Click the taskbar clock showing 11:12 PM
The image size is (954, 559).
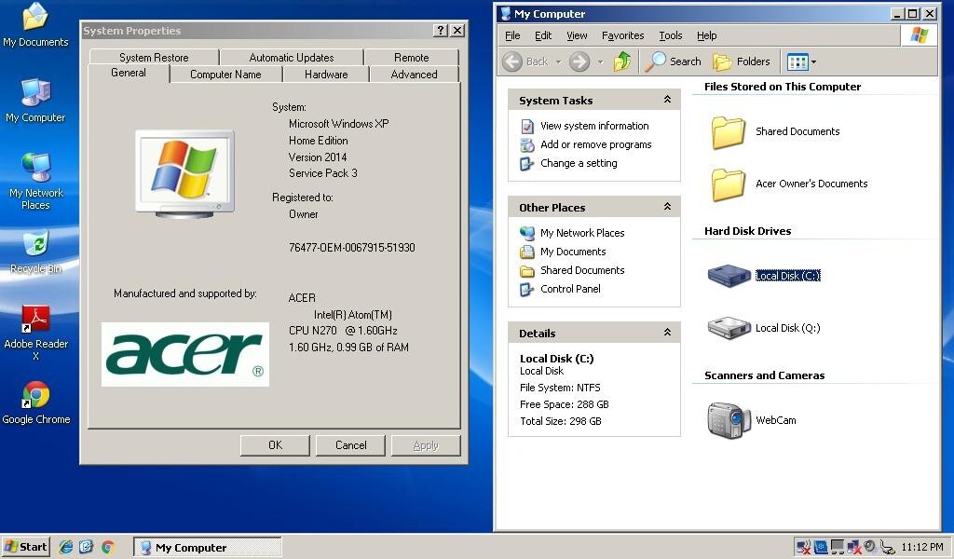[922, 547]
